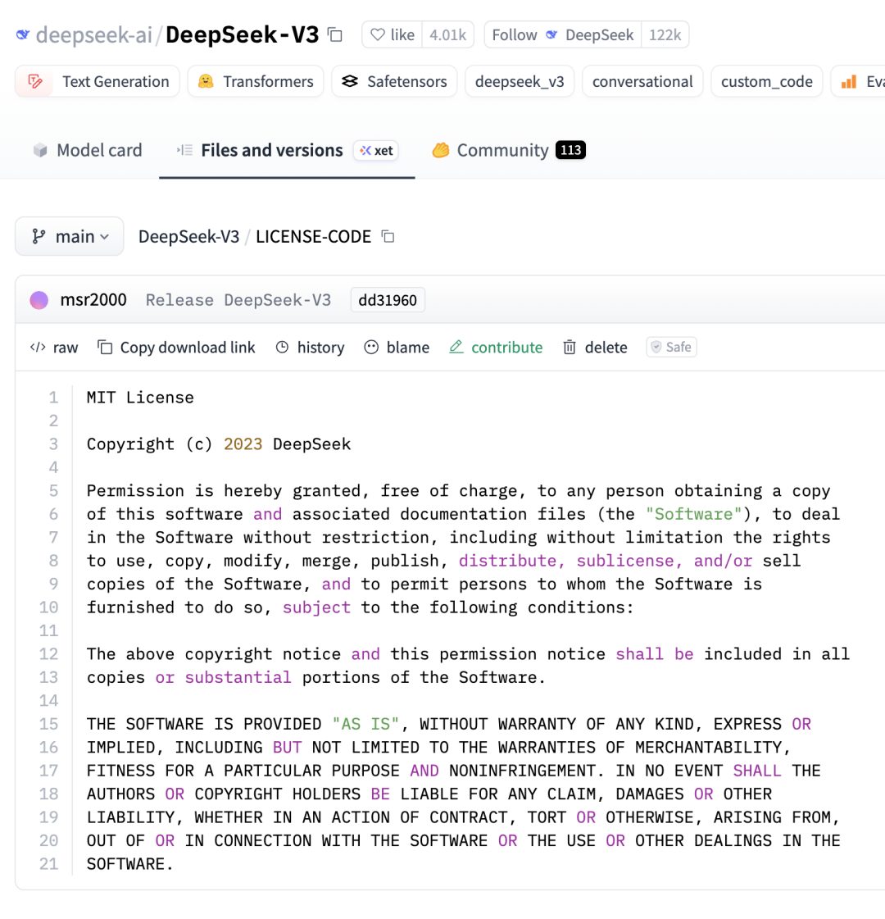885x919 pixels.
Task: Click the "MIT License" text line
Action: [140, 398]
